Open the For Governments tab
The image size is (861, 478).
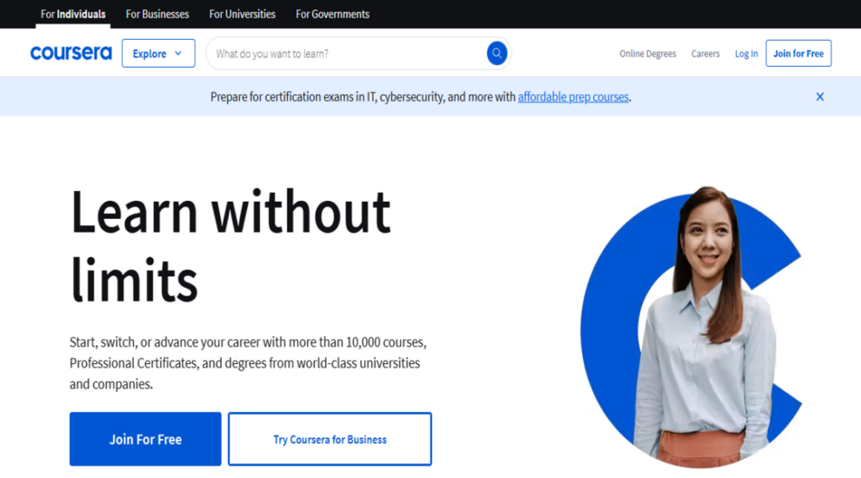(x=332, y=14)
